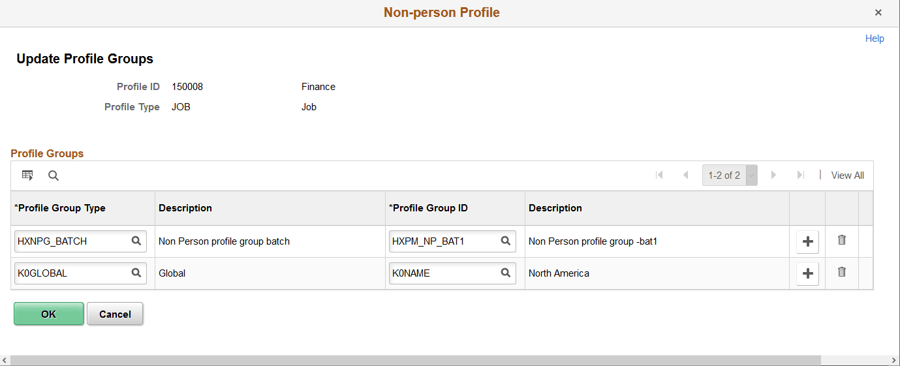Close the Non-person Profile dialog
This screenshot has width=900, height=366.
[878, 12]
